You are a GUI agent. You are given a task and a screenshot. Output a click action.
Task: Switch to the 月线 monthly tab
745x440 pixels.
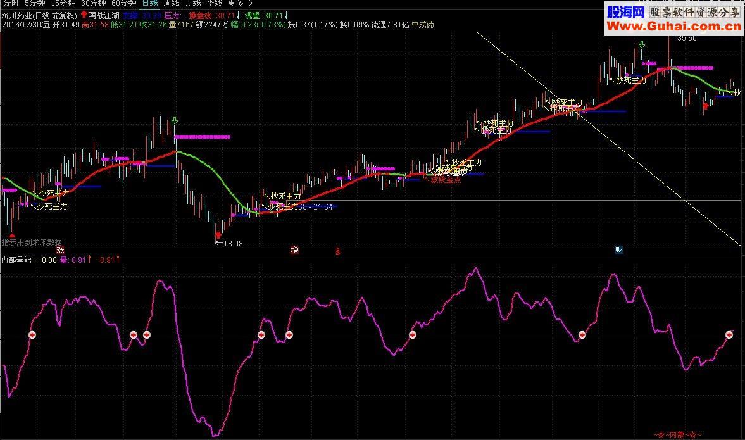(x=193, y=3)
